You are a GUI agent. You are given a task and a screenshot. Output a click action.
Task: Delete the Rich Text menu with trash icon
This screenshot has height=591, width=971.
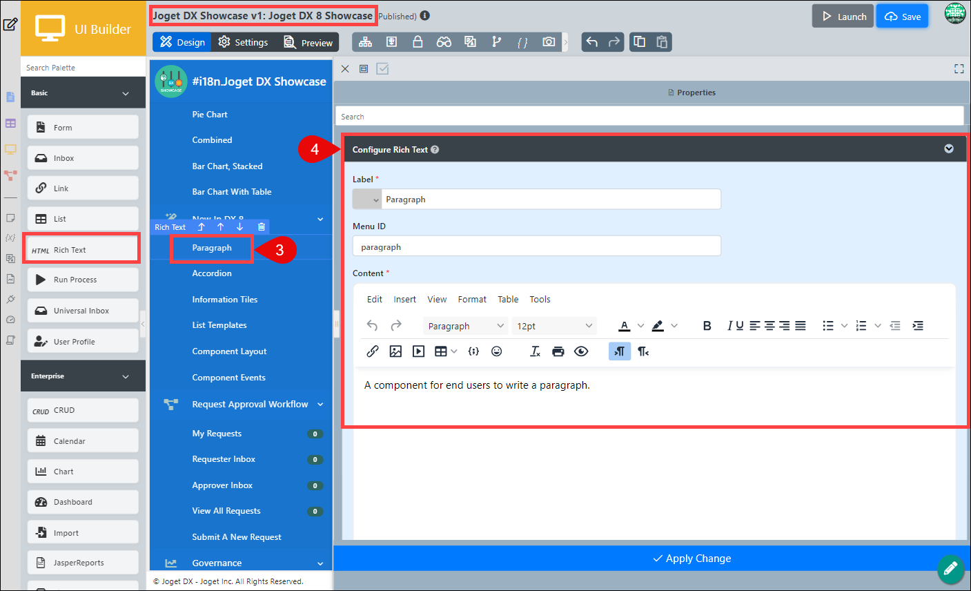click(262, 226)
